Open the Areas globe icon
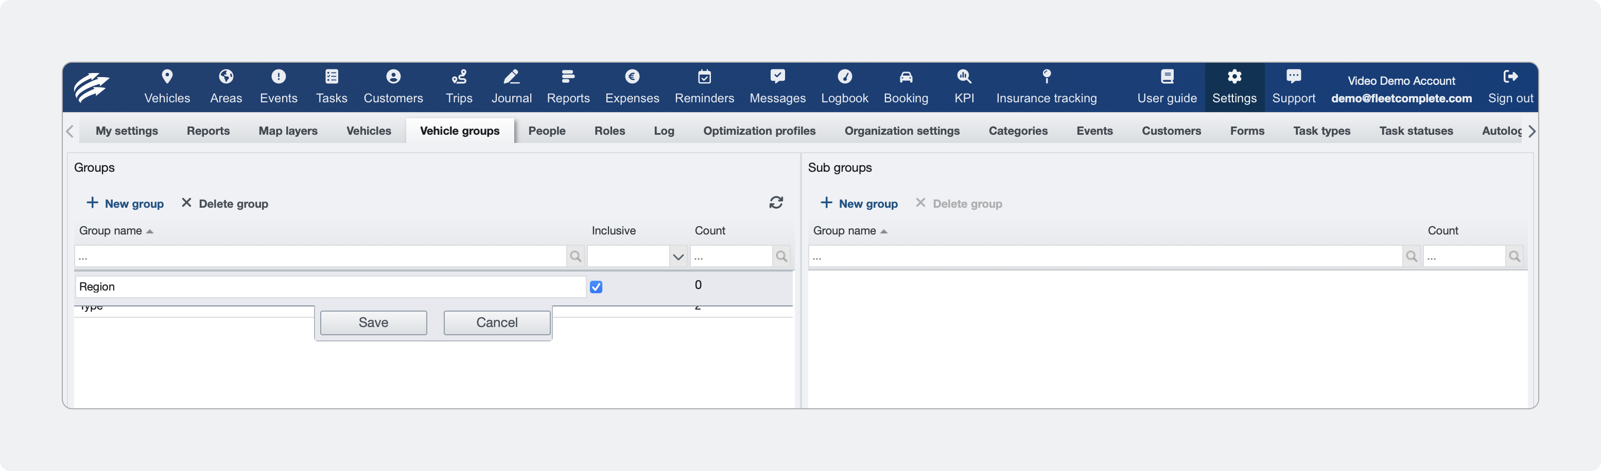1601x471 pixels. pyautogui.click(x=225, y=76)
